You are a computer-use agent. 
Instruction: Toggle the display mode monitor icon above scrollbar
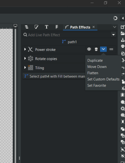pyautogui.click(x=16, y=26)
